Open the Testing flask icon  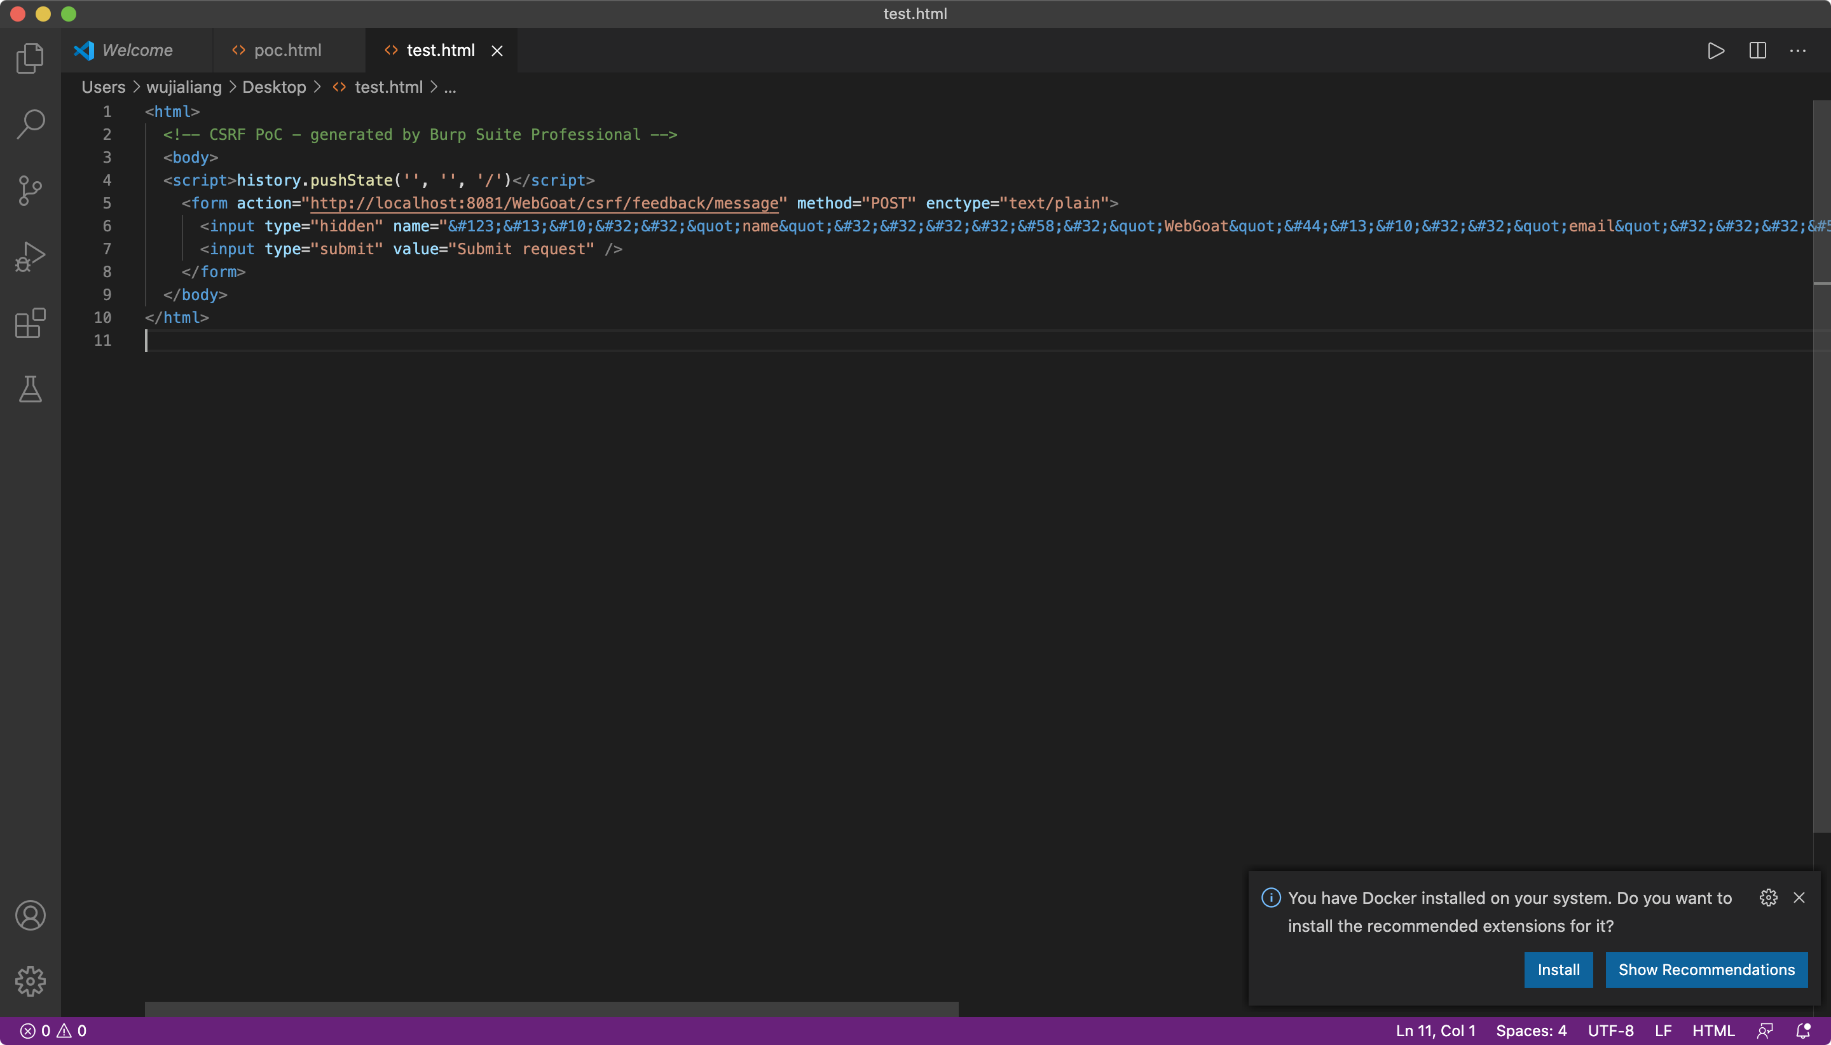(30, 389)
